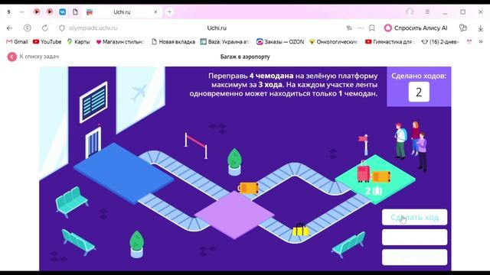This screenshot has height=275, width=490.
Task: Select the yellow bag on the lower conveyor
Action: 300,230
